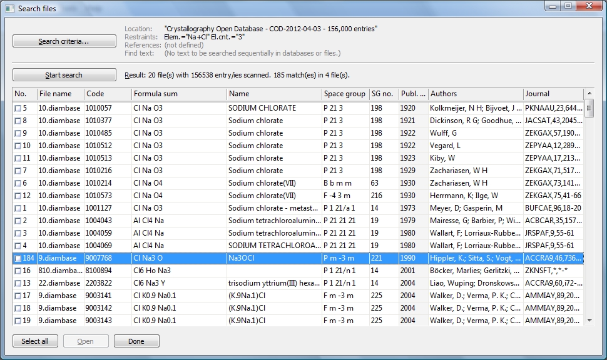Viewport: 607px width, 360px height.
Task: Open the Search criteria dialog
Action: tap(64, 41)
